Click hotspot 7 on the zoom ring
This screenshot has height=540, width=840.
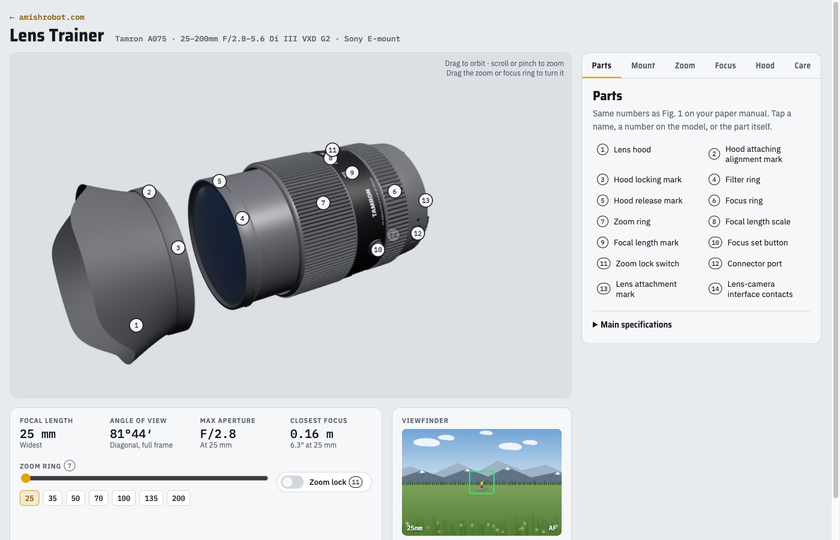(x=323, y=203)
